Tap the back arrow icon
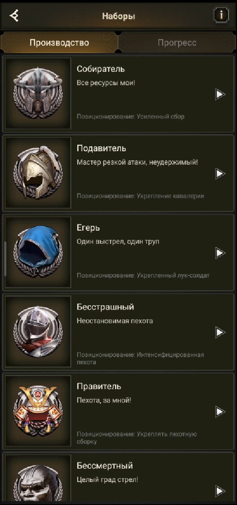The height and width of the screenshot is (505, 237). (14, 15)
